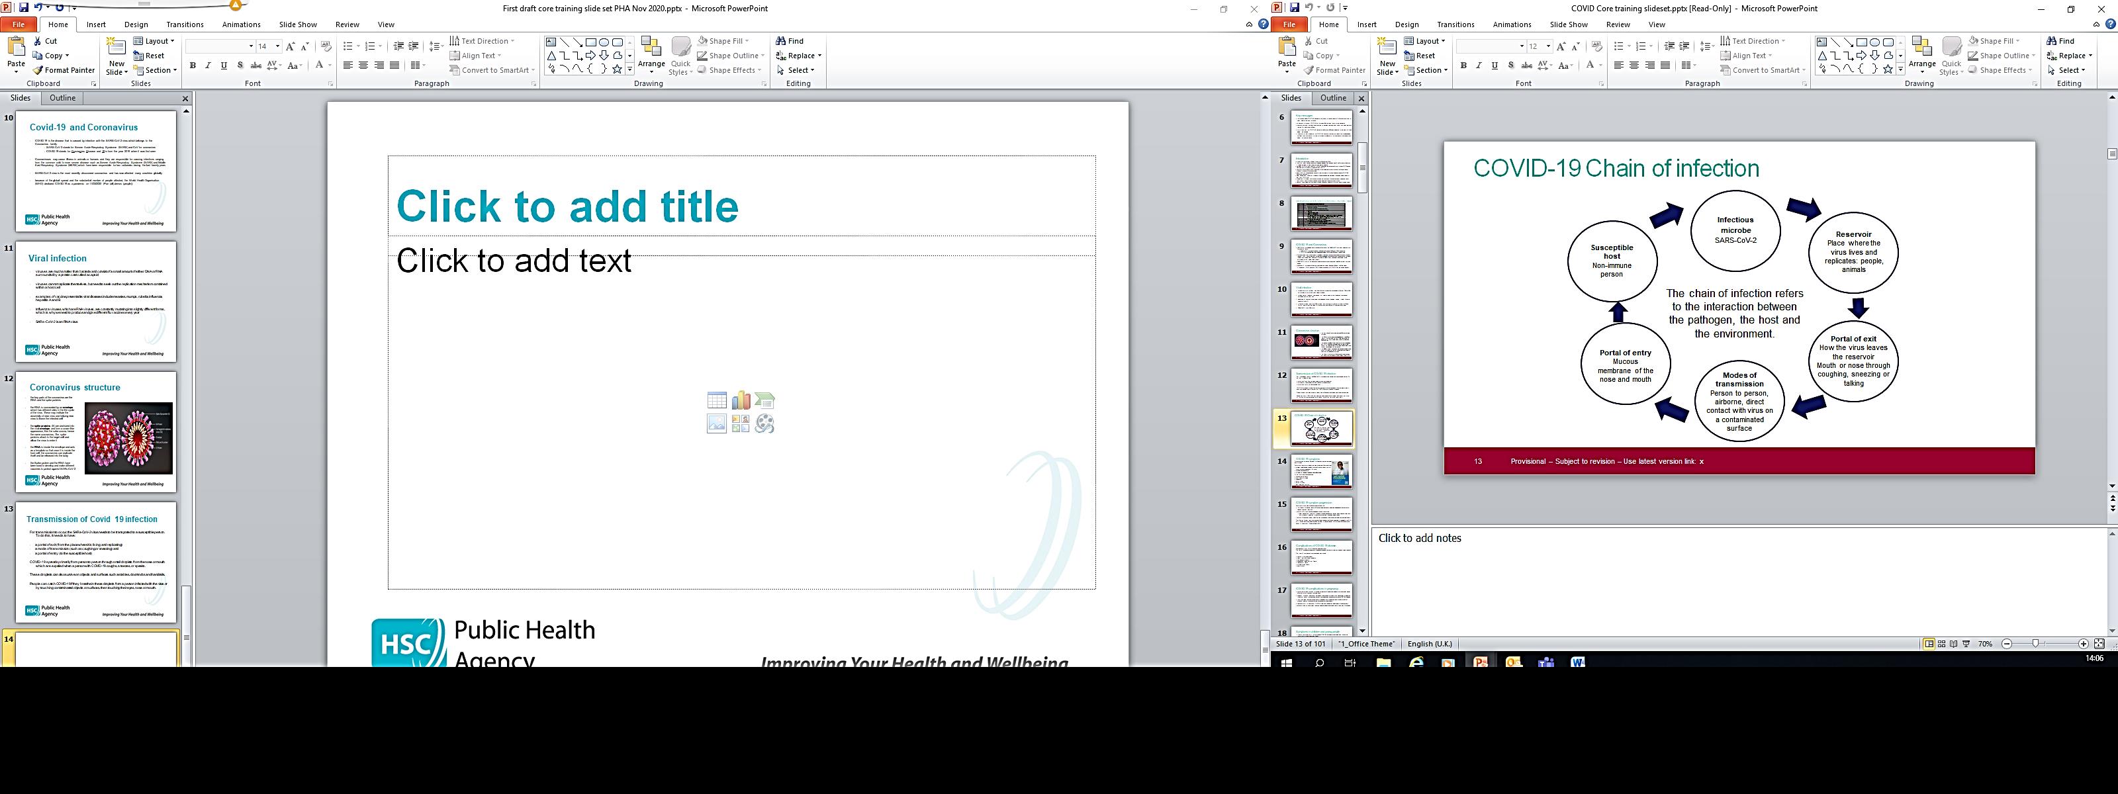Click Increase Font Size in First draft window
Image resolution: width=2118 pixels, height=794 pixels.
(291, 47)
